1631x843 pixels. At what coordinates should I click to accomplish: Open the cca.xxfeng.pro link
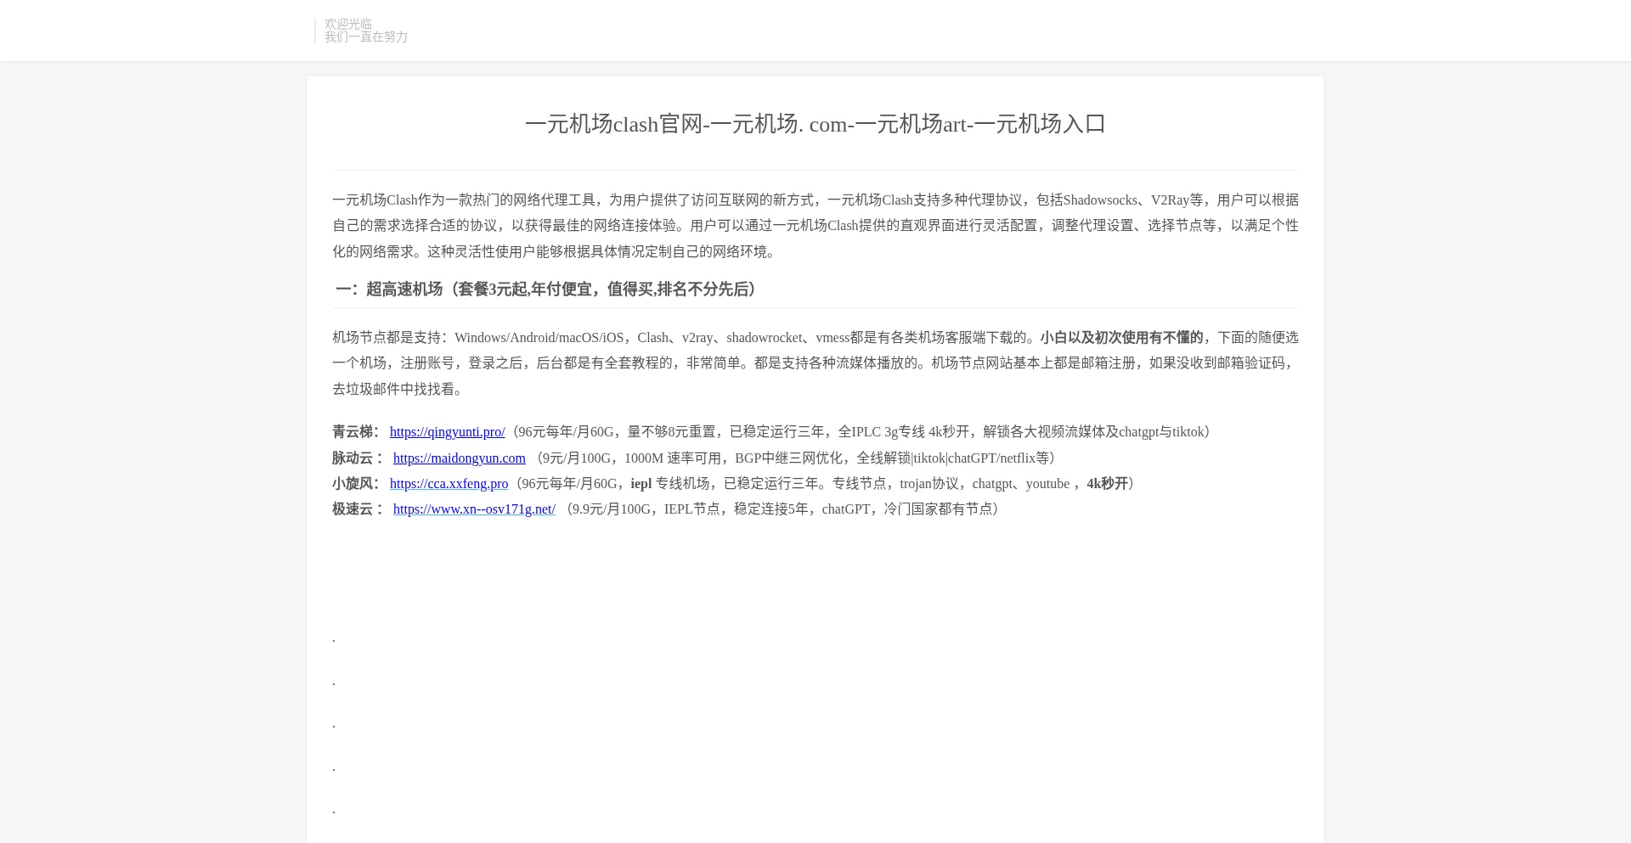[x=449, y=484]
